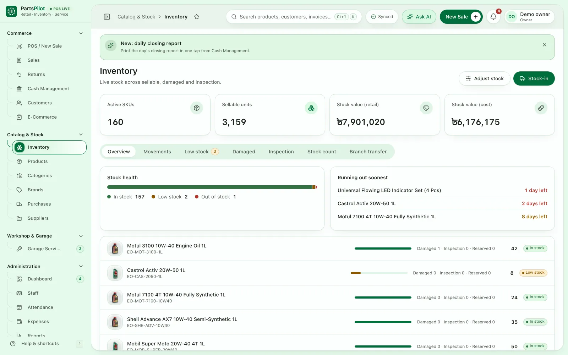Dismiss the daily closing report banner
Image resolution: width=568 pixels, height=355 pixels.
pyautogui.click(x=545, y=45)
